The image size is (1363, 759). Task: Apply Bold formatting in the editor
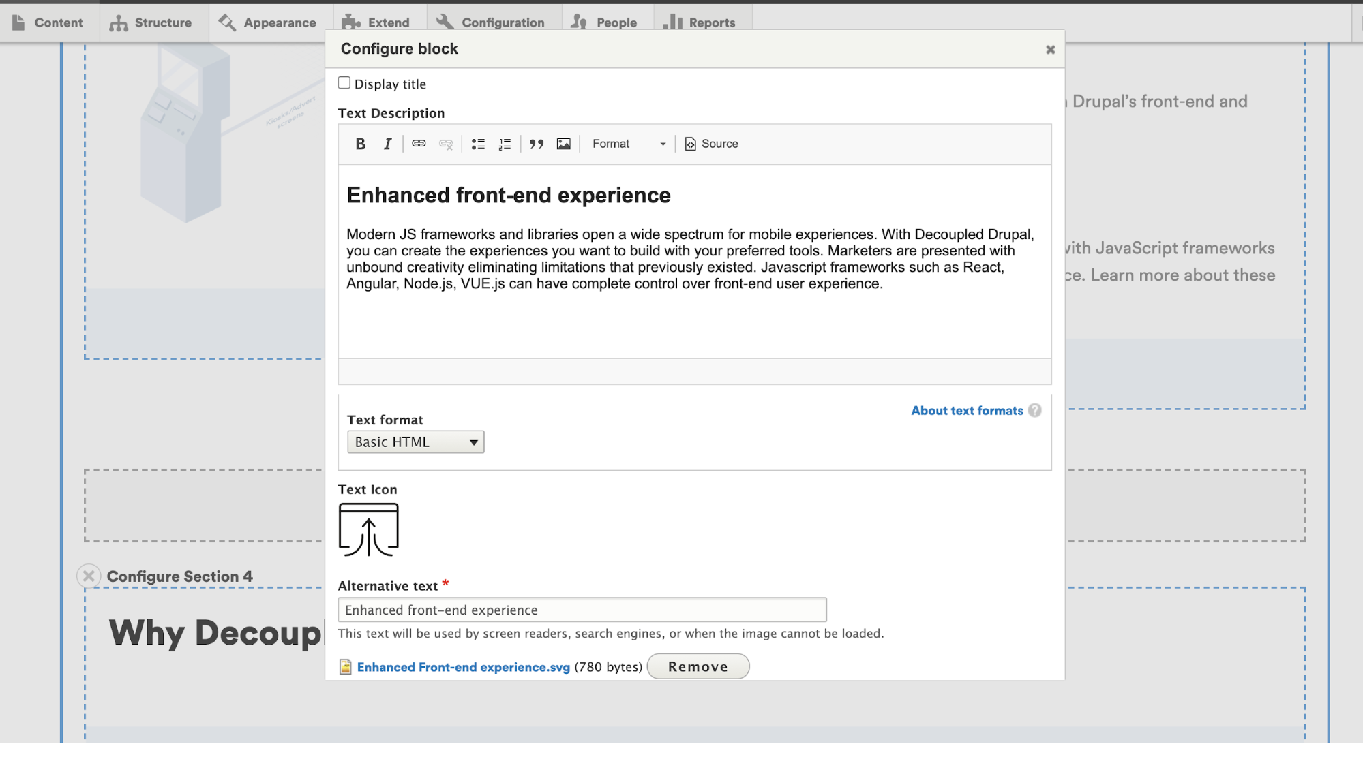pyautogui.click(x=360, y=144)
